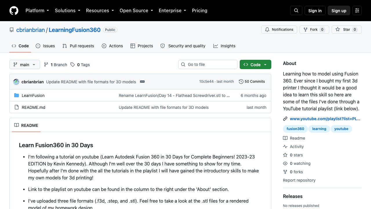Open the Releases section heading link
This screenshot has width=371, height=209.
point(293,196)
